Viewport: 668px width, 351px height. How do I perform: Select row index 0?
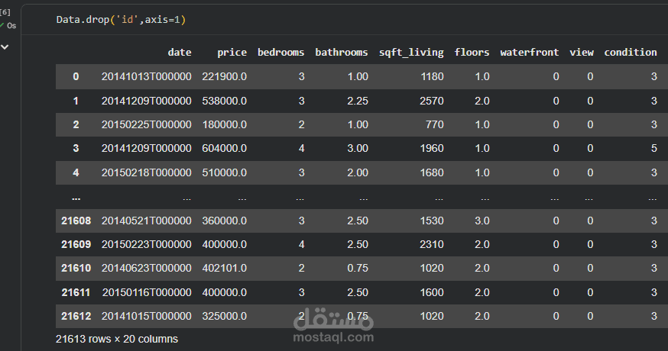pyautogui.click(x=76, y=76)
